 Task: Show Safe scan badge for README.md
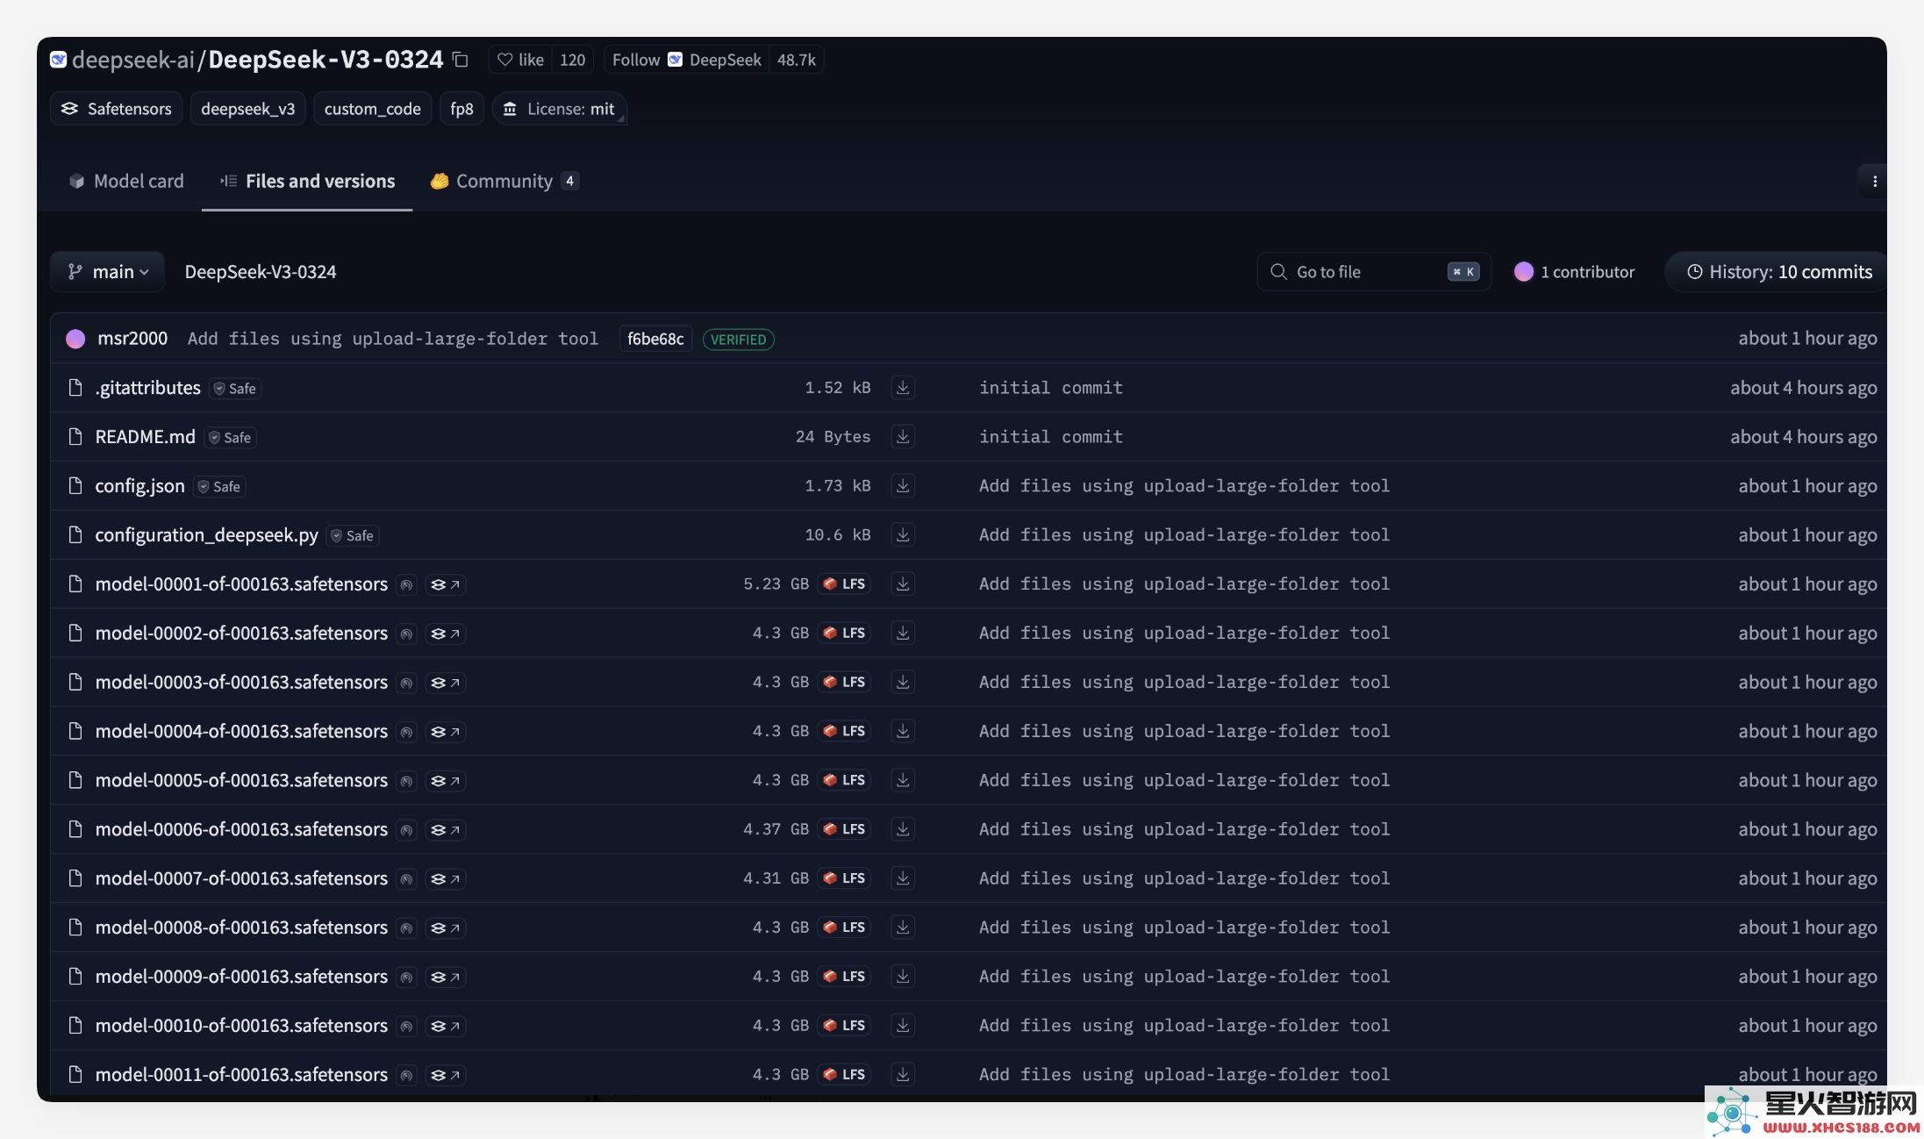pyautogui.click(x=230, y=438)
